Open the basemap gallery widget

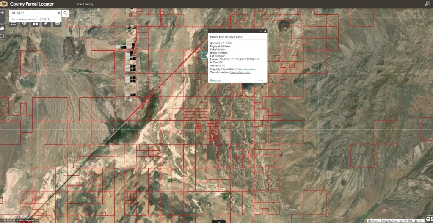click(35, 24)
